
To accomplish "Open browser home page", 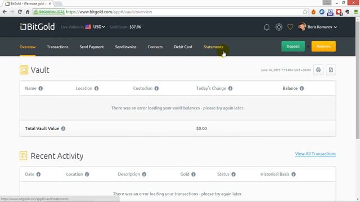I will [x=28, y=12].
